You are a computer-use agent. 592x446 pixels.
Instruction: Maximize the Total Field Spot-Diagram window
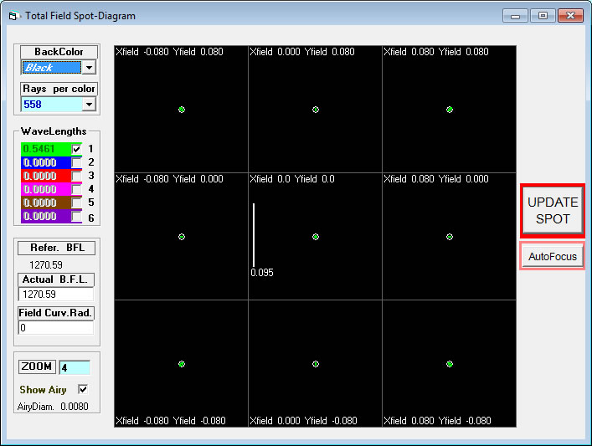point(543,16)
